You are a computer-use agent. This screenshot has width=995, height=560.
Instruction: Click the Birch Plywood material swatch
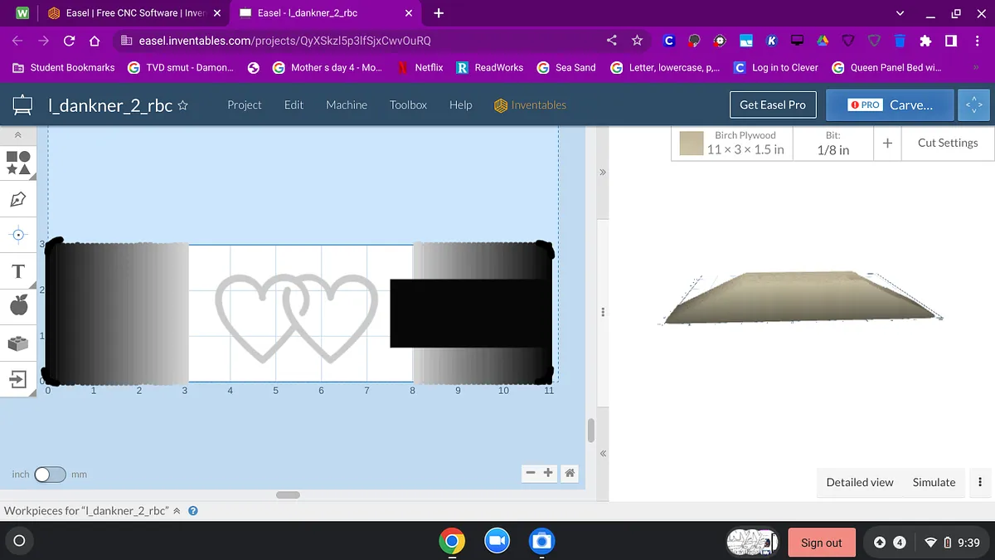click(x=692, y=143)
